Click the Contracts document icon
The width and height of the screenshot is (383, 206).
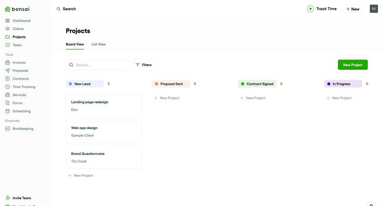[x=8, y=79]
